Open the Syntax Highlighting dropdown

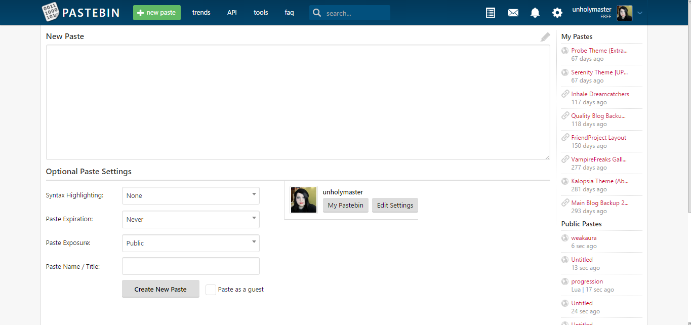(191, 196)
